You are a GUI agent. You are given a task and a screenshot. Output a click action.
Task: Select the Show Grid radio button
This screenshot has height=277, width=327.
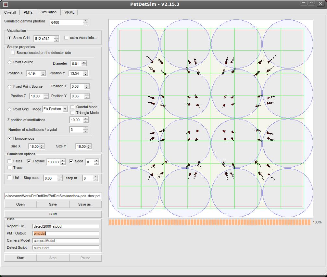[9, 38]
